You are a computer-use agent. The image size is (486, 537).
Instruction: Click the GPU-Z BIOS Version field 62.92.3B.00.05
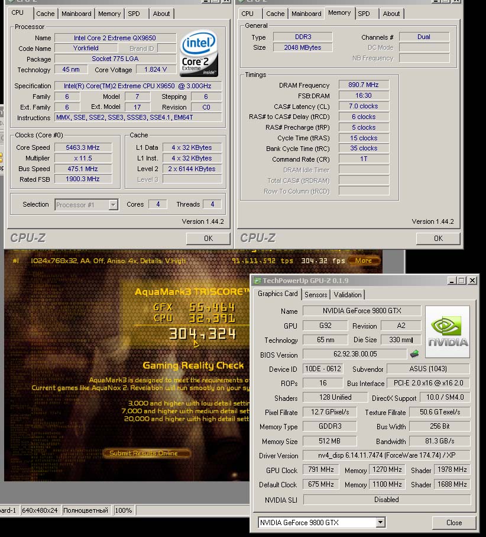click(355, 354)
